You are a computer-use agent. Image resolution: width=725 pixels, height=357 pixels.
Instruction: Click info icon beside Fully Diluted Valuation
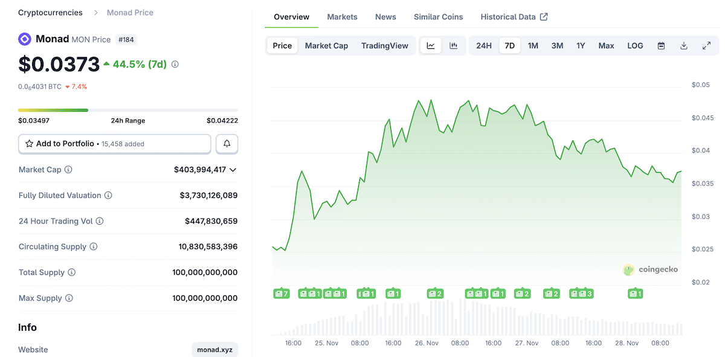point(108,196)
